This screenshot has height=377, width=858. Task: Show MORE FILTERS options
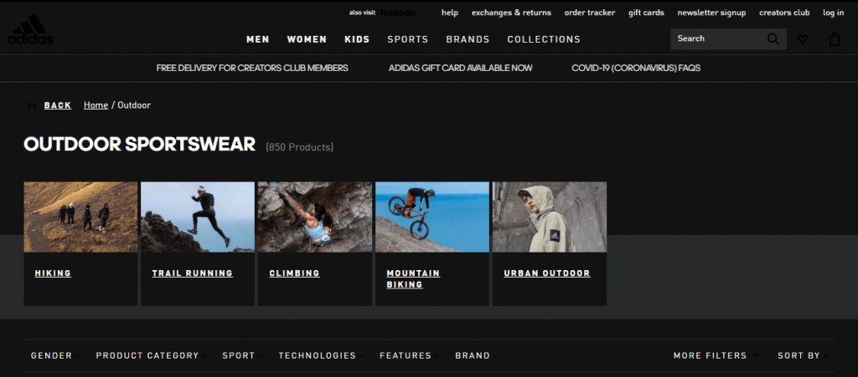click(716, 356)
